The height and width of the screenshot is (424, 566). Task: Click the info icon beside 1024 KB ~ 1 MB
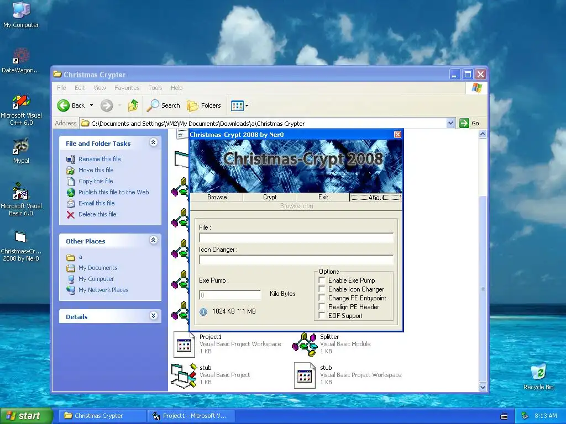pyautogui.click(x=203, y=311)
